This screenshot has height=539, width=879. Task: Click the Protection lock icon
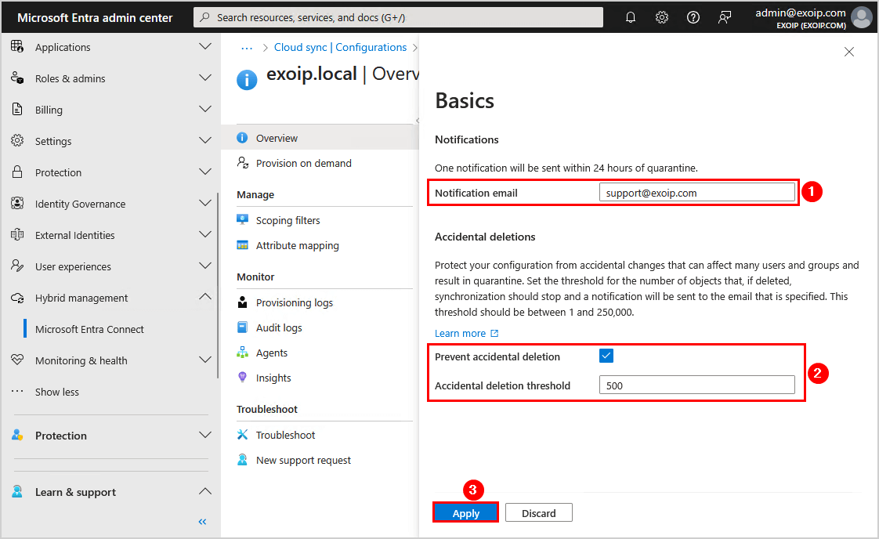pyautogui.click(x=17, y=172)
